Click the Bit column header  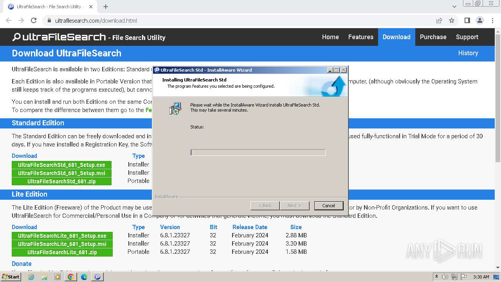(x=213, y=227)
